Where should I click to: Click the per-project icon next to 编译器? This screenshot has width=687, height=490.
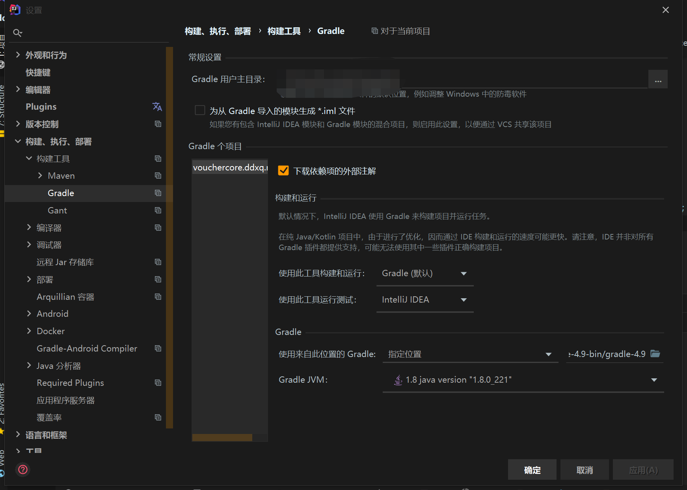coord(158,228)
